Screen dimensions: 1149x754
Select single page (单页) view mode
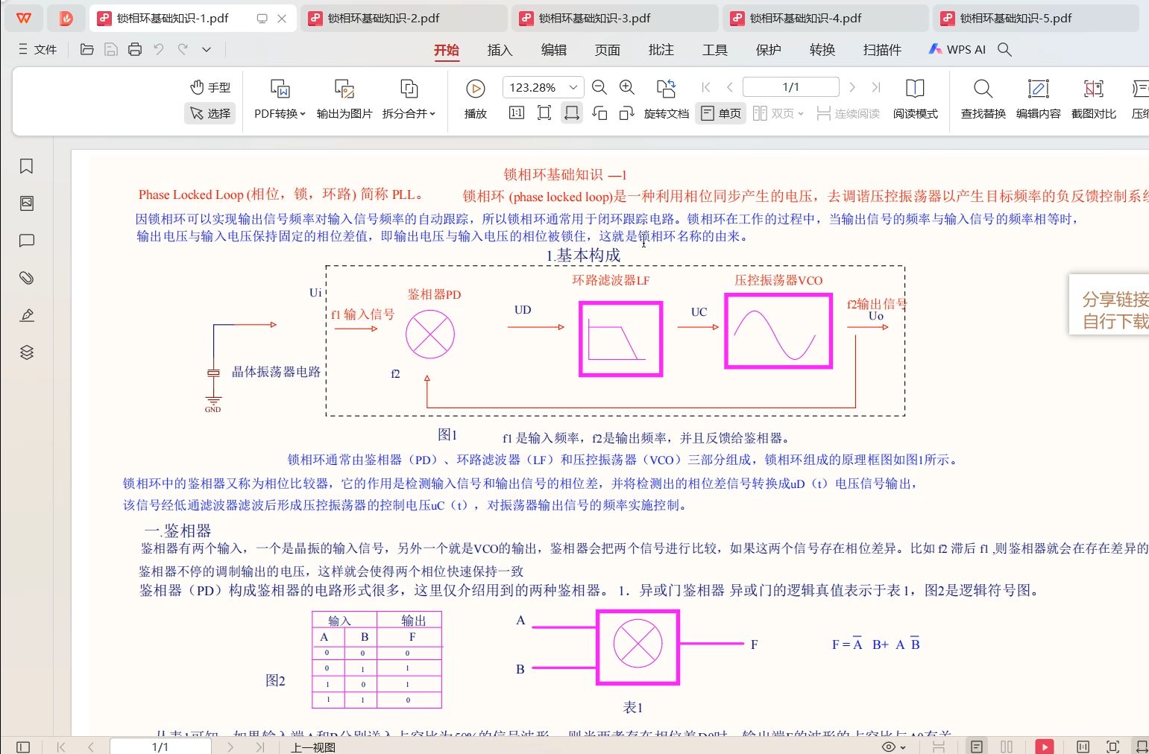(x=721, y=113)
